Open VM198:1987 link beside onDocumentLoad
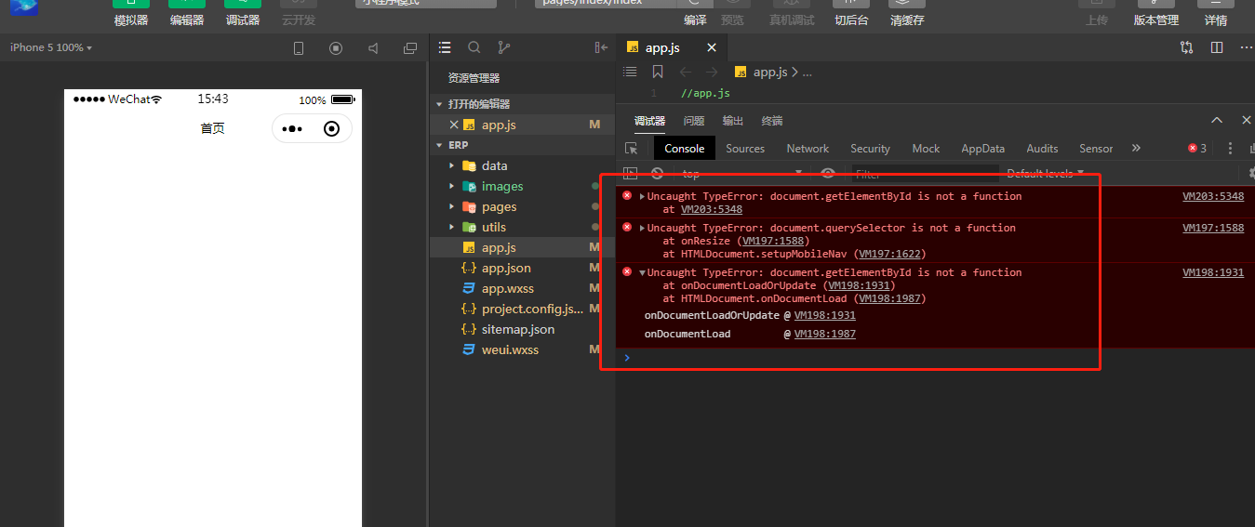Image resolution: width=1255 pixels, height=527 pixels. pos(824,334)
